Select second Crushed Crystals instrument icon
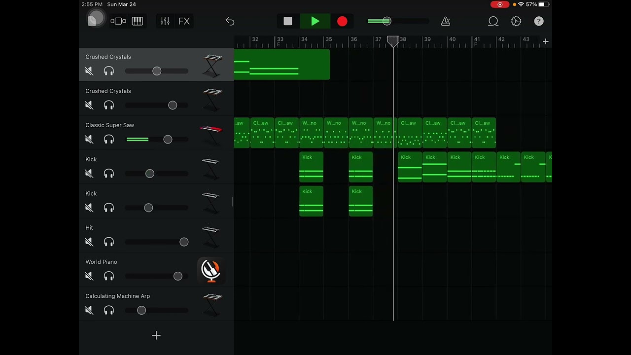631x355 pixels. pyautogui.click(x=212, y=100)
